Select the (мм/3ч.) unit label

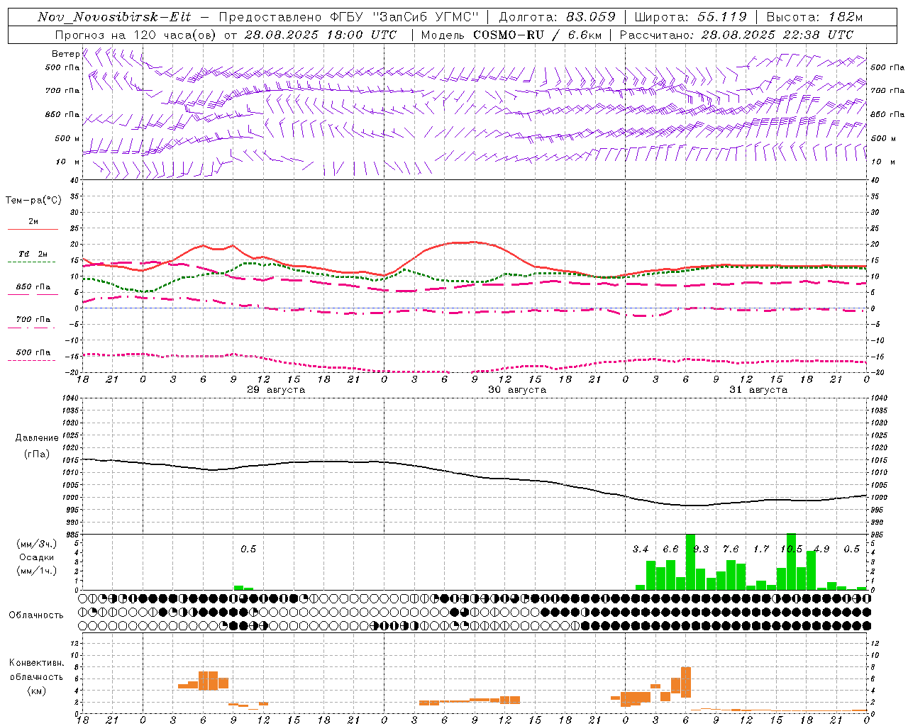pyautogui.click(x=37, y=544)
